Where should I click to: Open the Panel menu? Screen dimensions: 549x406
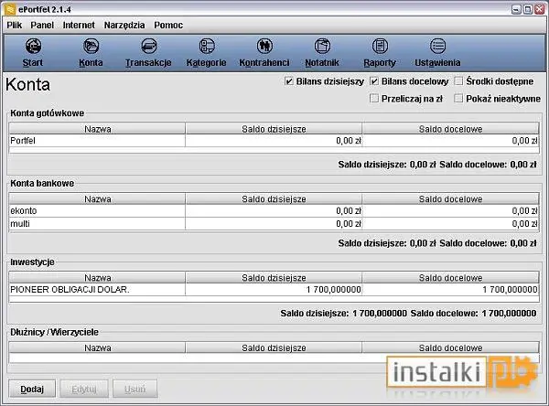42,26
